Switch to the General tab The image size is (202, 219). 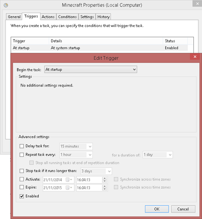click(x=14, y=17)
